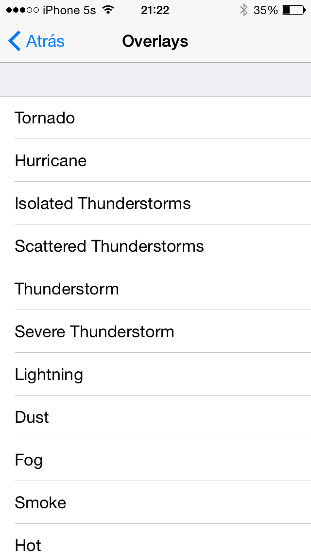Tap the Overlays navigation title
Screen dimensions: 311x552
155,41
